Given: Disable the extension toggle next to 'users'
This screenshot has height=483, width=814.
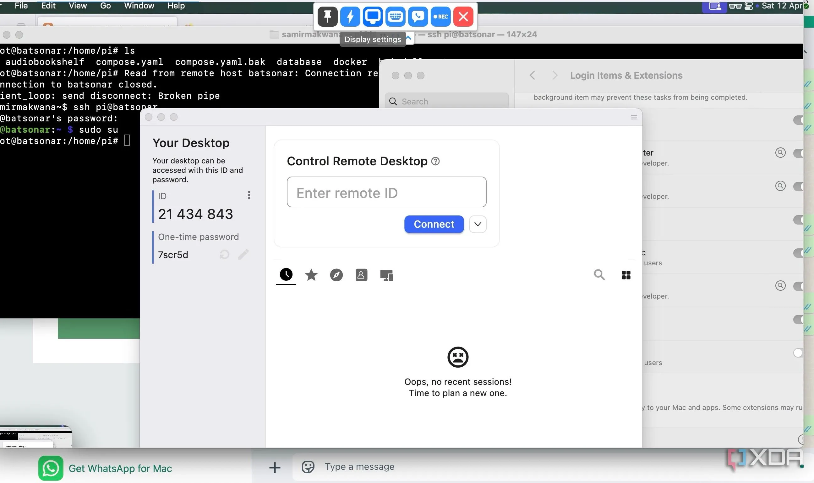Looking at the screenshot, I should [799, 252].
